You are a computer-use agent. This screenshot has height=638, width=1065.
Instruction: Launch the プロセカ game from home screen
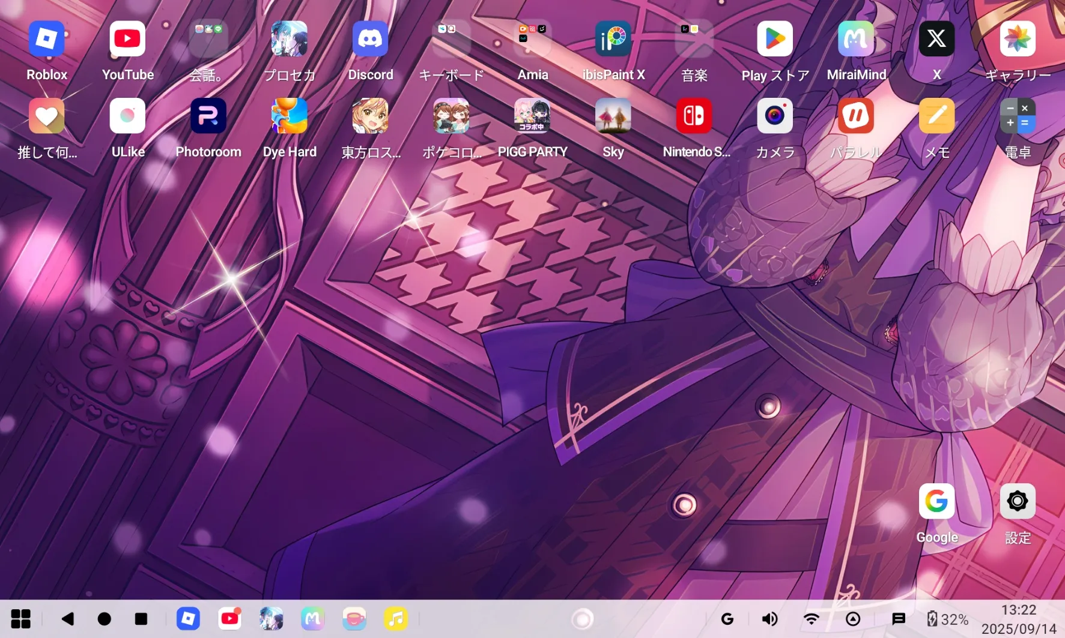(x=290, y=39)
